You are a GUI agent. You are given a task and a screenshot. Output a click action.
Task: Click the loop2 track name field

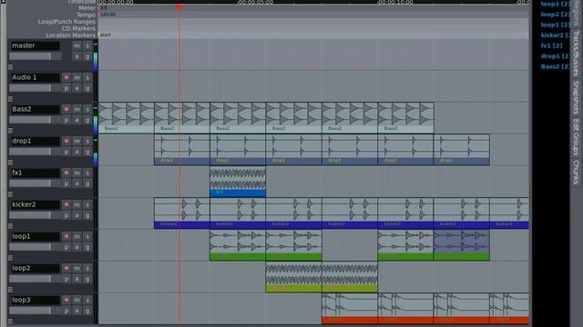click(35, 268)
